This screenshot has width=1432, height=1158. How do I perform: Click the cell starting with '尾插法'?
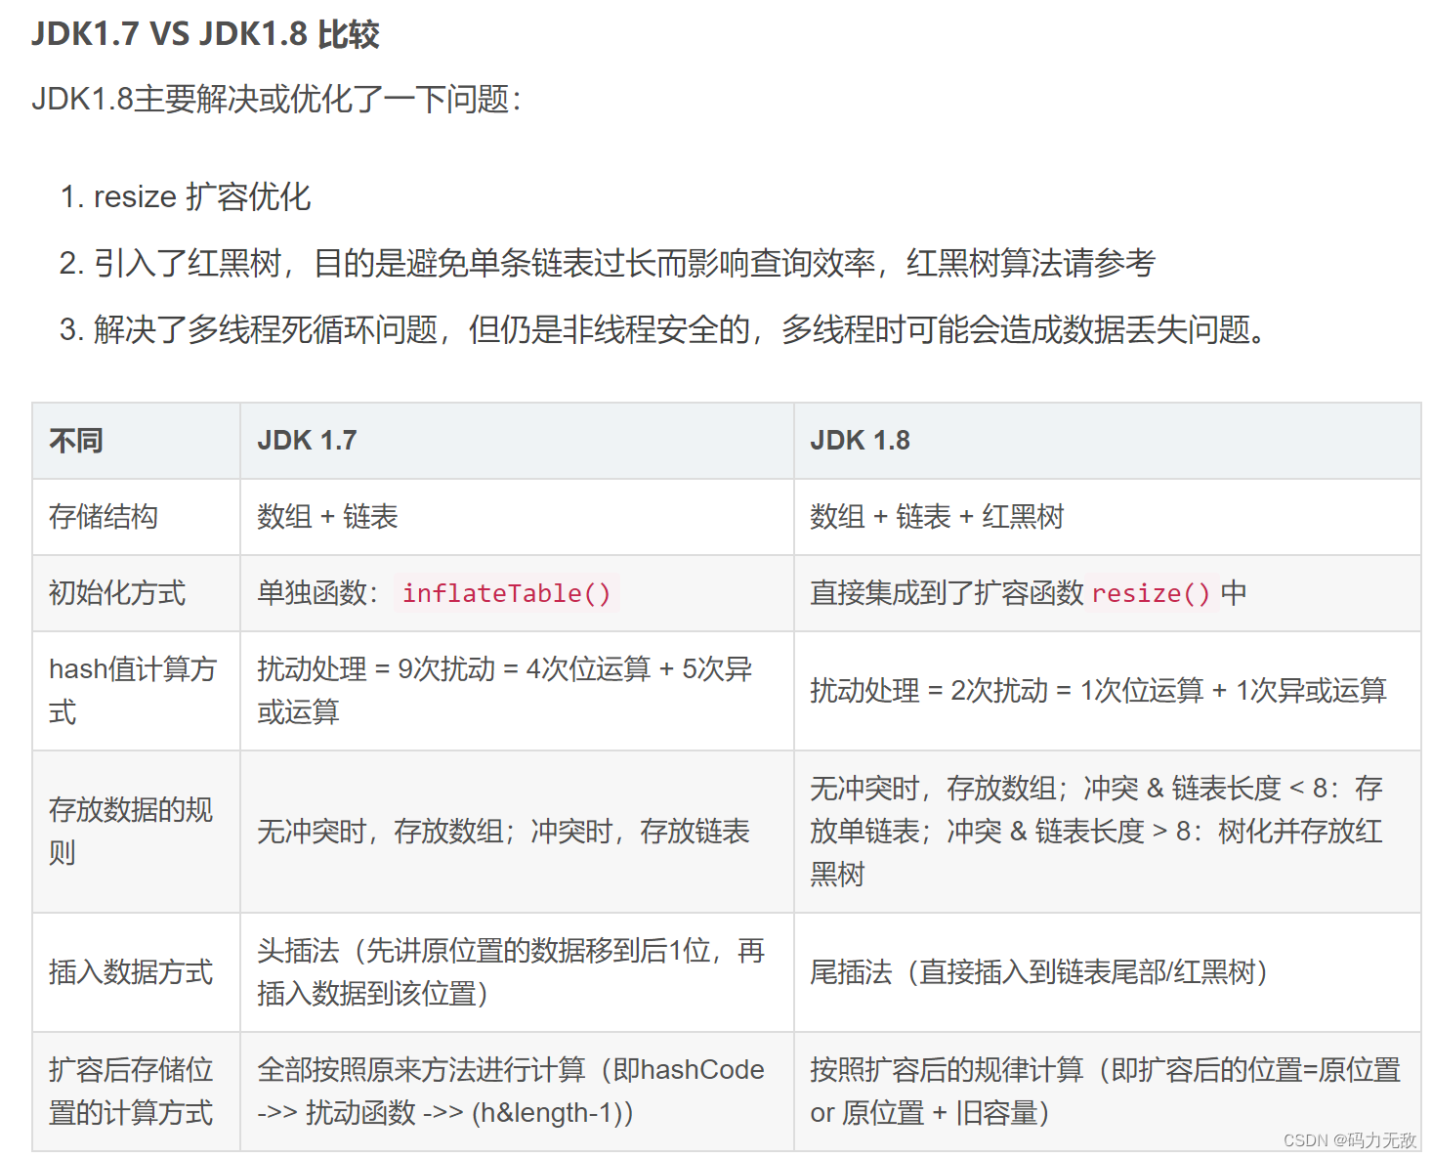pos(1107,972)
